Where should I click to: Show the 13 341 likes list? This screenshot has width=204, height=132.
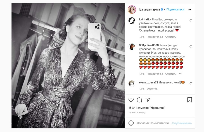tap(146, 107)
